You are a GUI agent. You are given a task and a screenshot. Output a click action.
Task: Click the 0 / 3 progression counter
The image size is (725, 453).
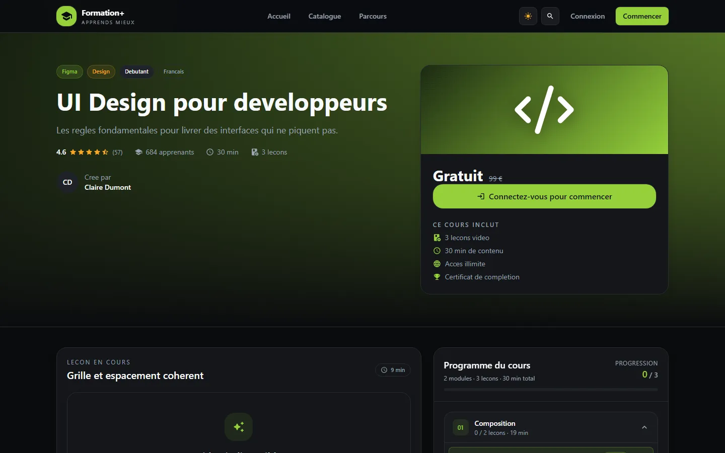click(650, 374)
